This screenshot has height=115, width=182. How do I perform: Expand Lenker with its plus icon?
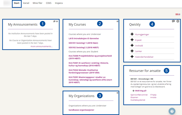click(x=132, y=51)
